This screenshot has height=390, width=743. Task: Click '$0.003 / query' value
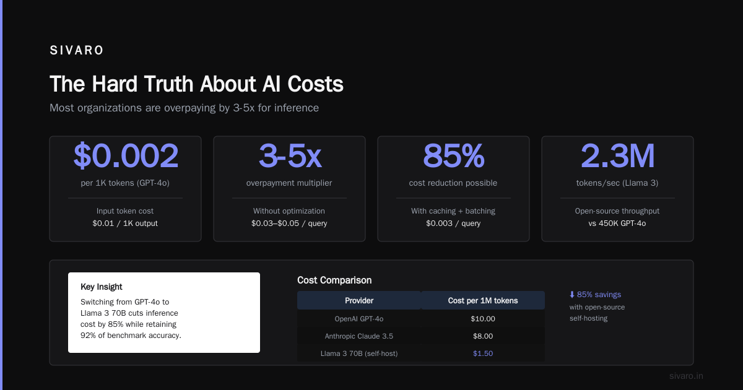(453, 223)
